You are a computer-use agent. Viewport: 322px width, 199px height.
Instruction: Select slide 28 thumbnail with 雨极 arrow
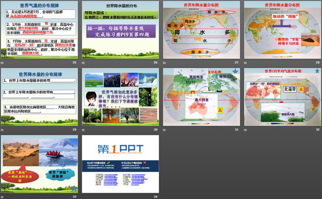[x=282, y=30]
